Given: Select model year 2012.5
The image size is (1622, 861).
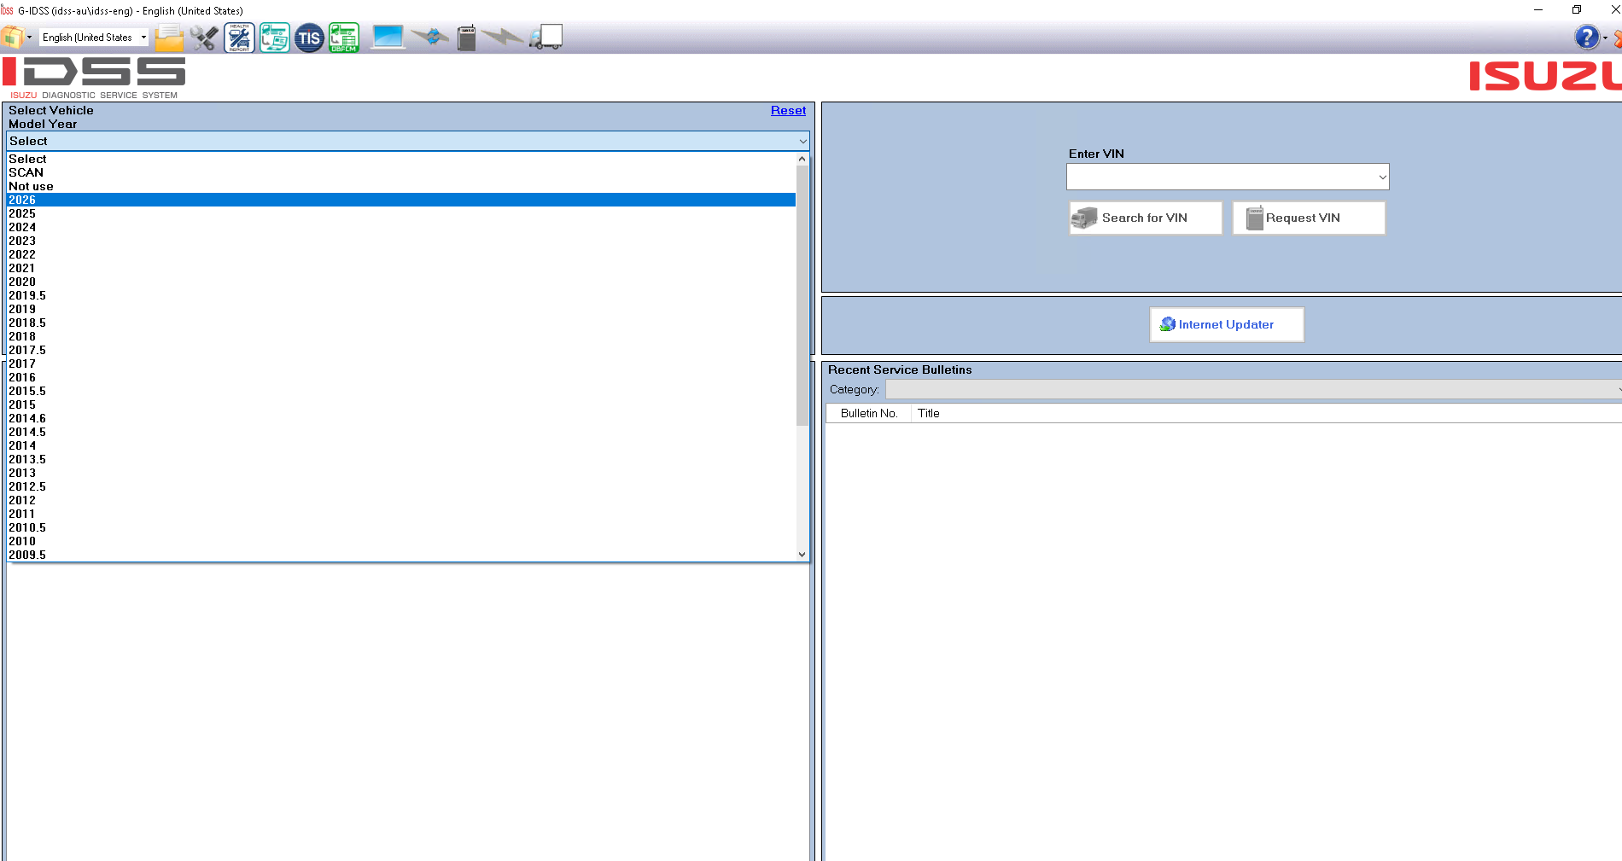Looking at the screenshot, I should pos(401,486).
